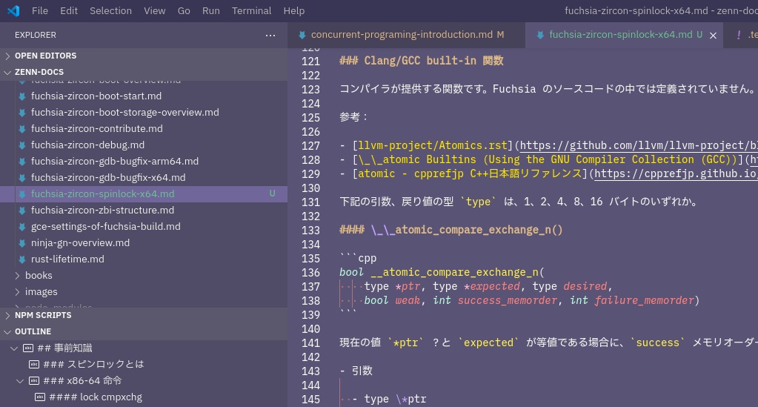Image resolution: width=758 pixels, height=407 pixels.
Task: Click symbol icon beside スピンロックとは outline
Action: pos(34,365)
